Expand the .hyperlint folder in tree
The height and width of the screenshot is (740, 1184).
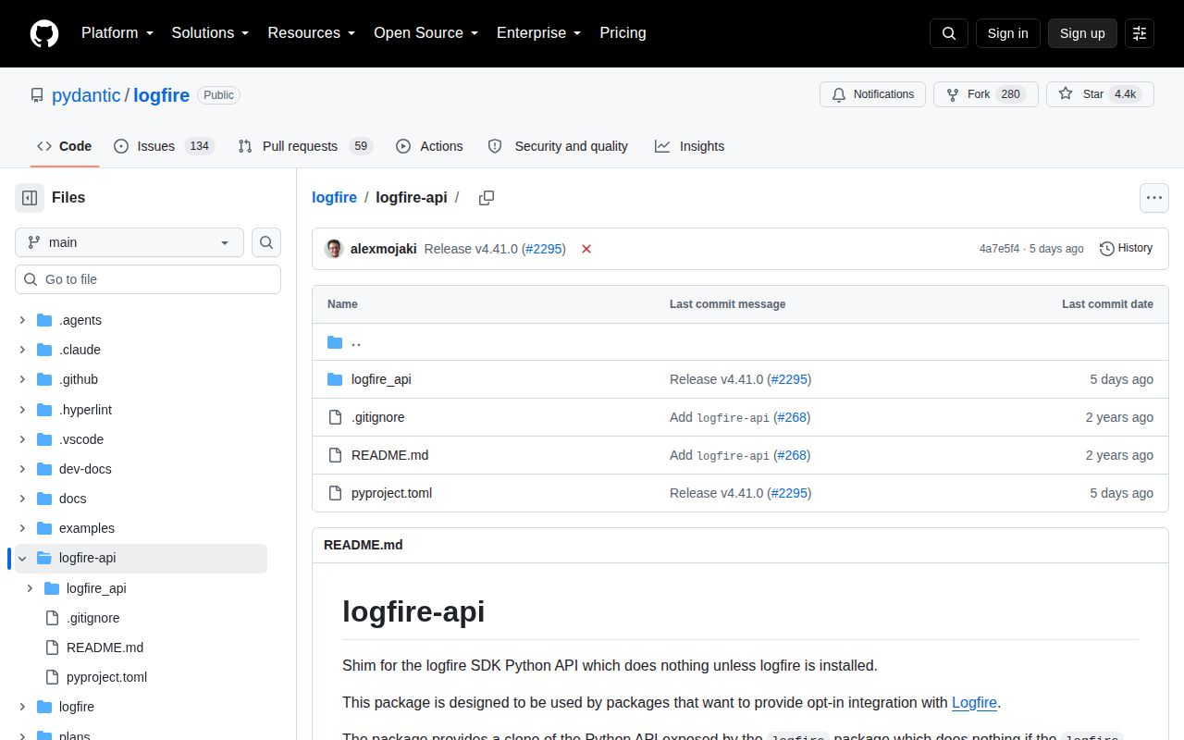tap(22, 410)
